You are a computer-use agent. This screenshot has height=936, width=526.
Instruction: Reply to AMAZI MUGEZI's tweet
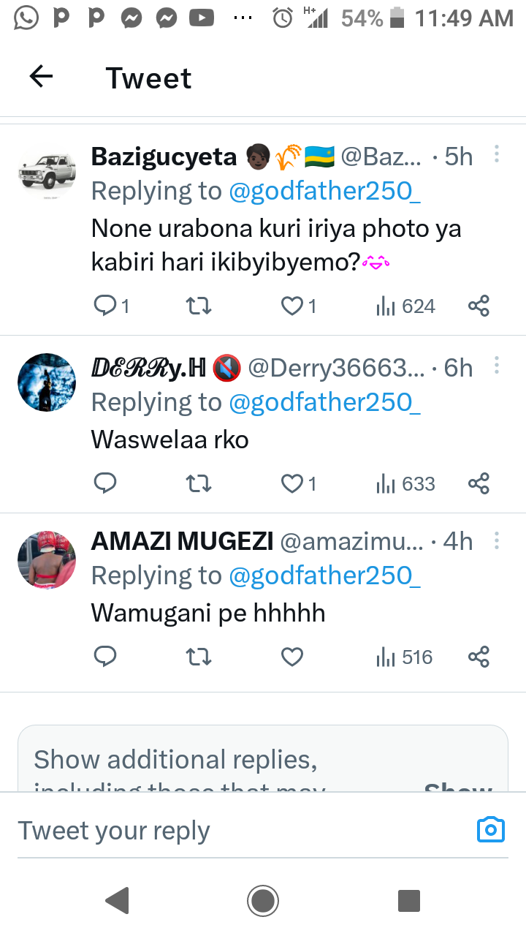[x=106, y=657]
